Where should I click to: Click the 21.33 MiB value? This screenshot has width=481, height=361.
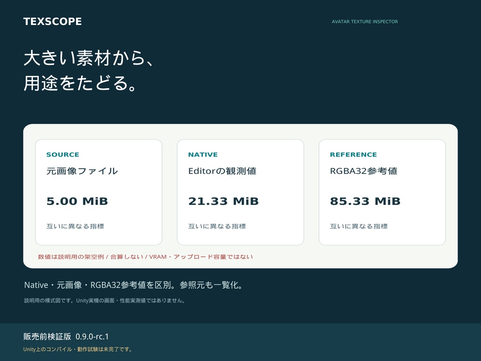point(223,201)
